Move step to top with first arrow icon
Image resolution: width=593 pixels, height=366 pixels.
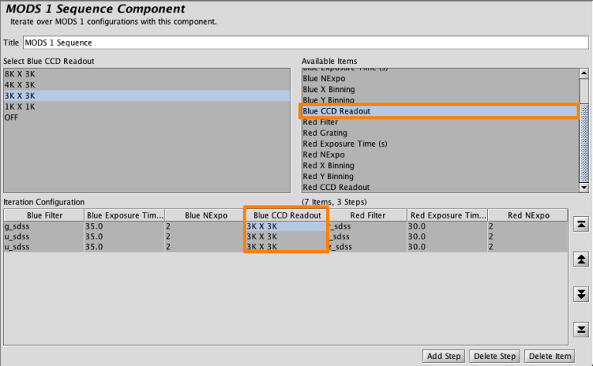[x=581, y=225]
